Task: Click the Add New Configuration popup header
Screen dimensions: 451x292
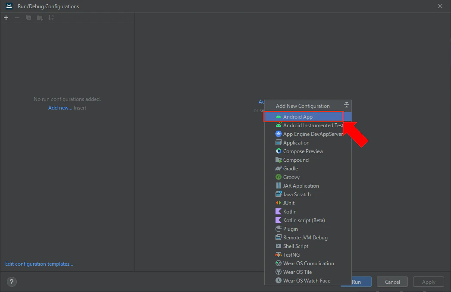Action: click(x=303, y=106)
